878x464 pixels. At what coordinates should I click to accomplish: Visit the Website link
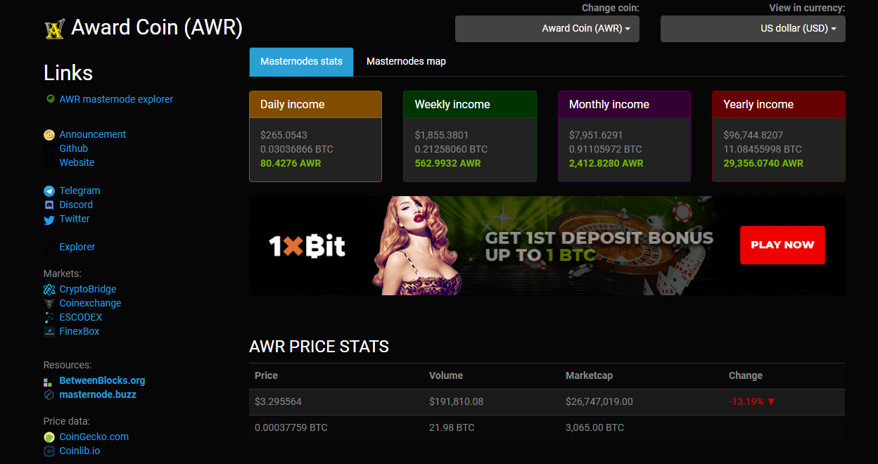[x=77, y=162]
